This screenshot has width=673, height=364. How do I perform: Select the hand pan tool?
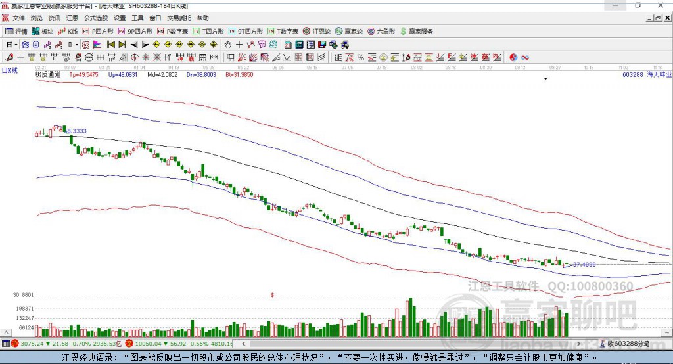[x=228, y=45]
